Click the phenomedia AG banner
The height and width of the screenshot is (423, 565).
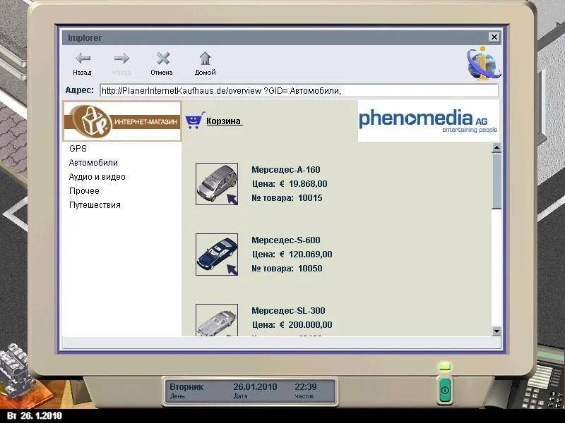[428, 121]
